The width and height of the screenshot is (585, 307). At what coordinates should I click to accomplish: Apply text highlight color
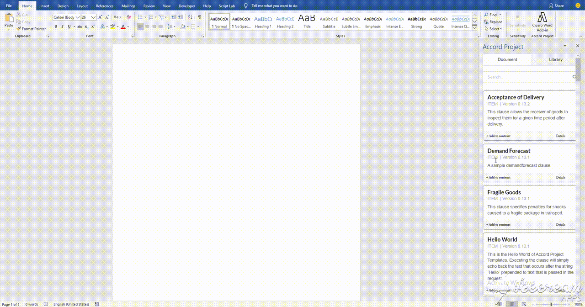click(112, 26)
